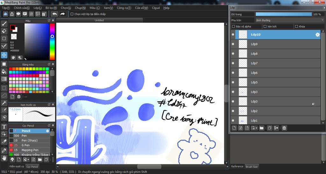This screenshot has width=326, height=174.
Task: Click the rainbow hue slider strip
Action: click(x=52, y=42)
